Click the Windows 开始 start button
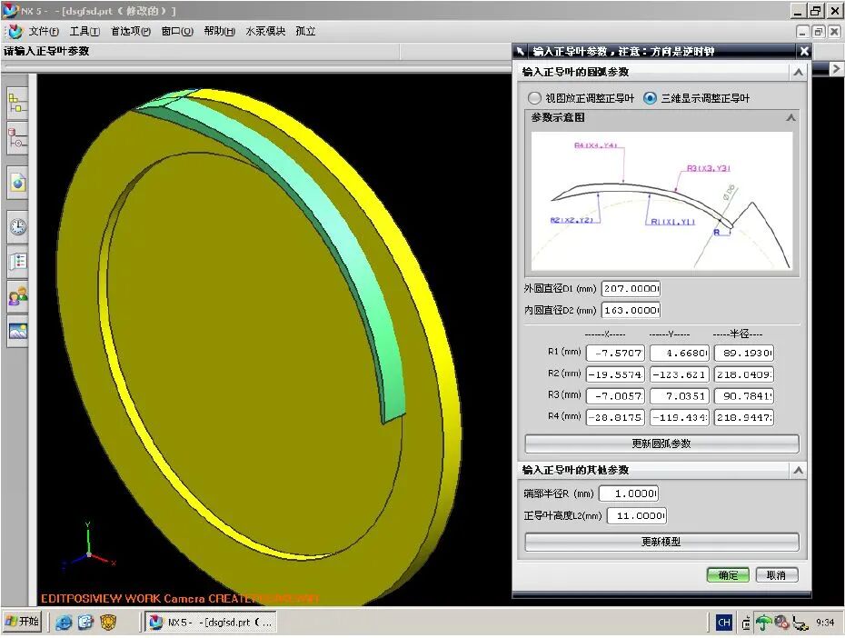This screenshot has height=638, width=845. click(22, 623)
